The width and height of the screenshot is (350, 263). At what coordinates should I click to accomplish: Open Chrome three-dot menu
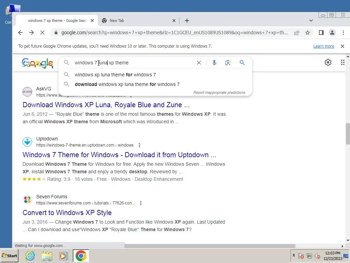tap(343, 33)
